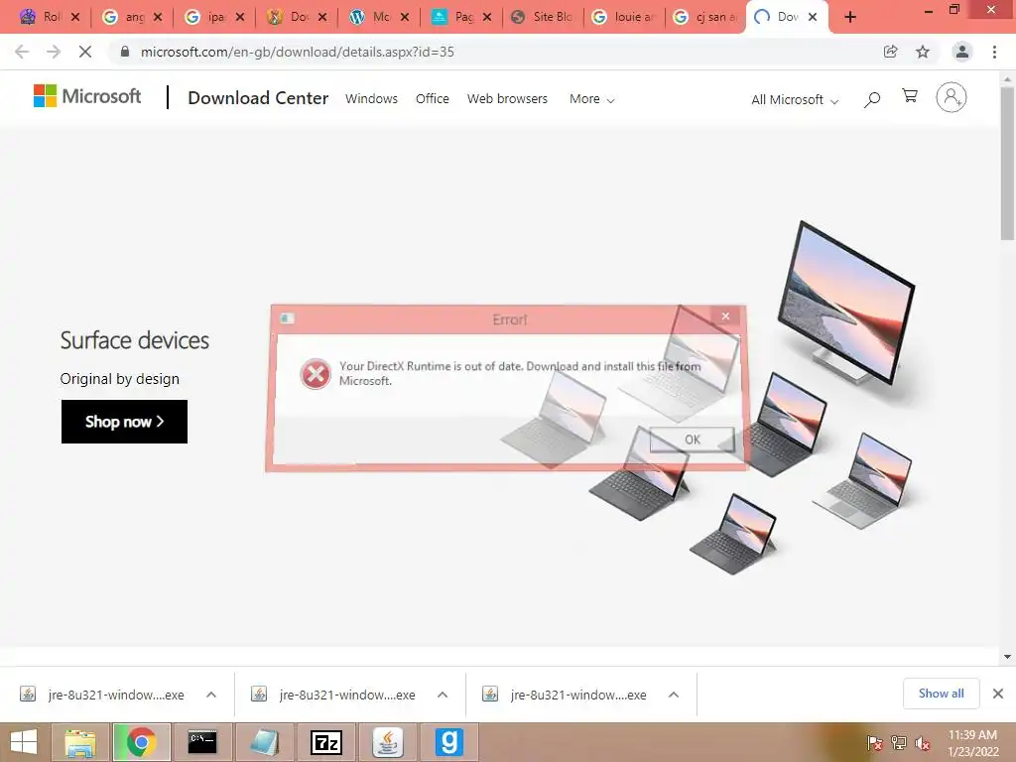Share this page icon in address bar
Image resolution: width=1016 pixels, height=762 pixels.
[891, 52]
